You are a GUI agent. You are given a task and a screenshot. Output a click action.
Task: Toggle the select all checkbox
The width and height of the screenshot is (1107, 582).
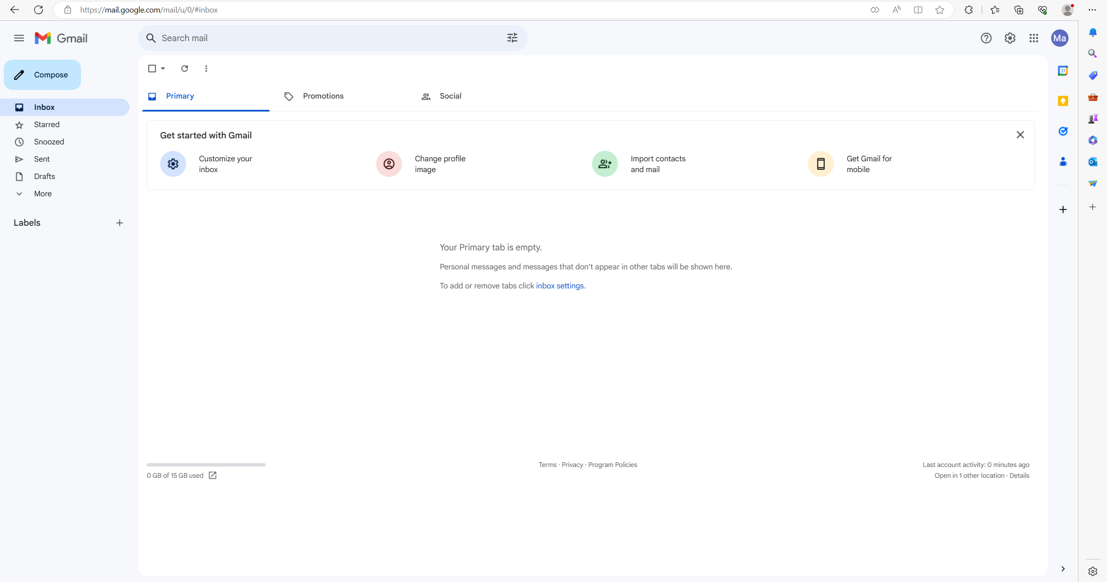point(151,69)
